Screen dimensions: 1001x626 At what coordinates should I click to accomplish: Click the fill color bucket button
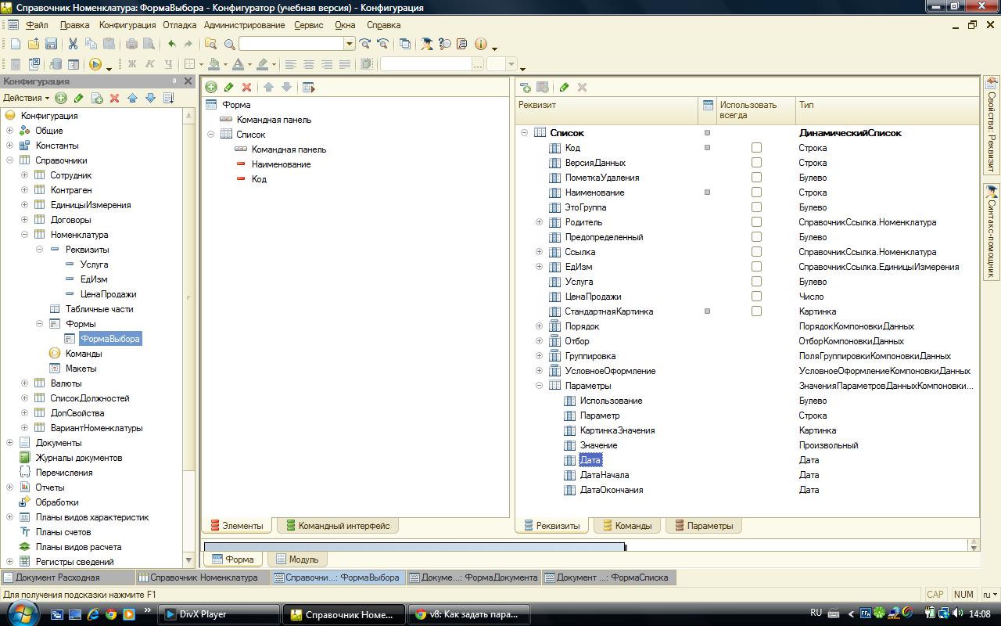216,64
